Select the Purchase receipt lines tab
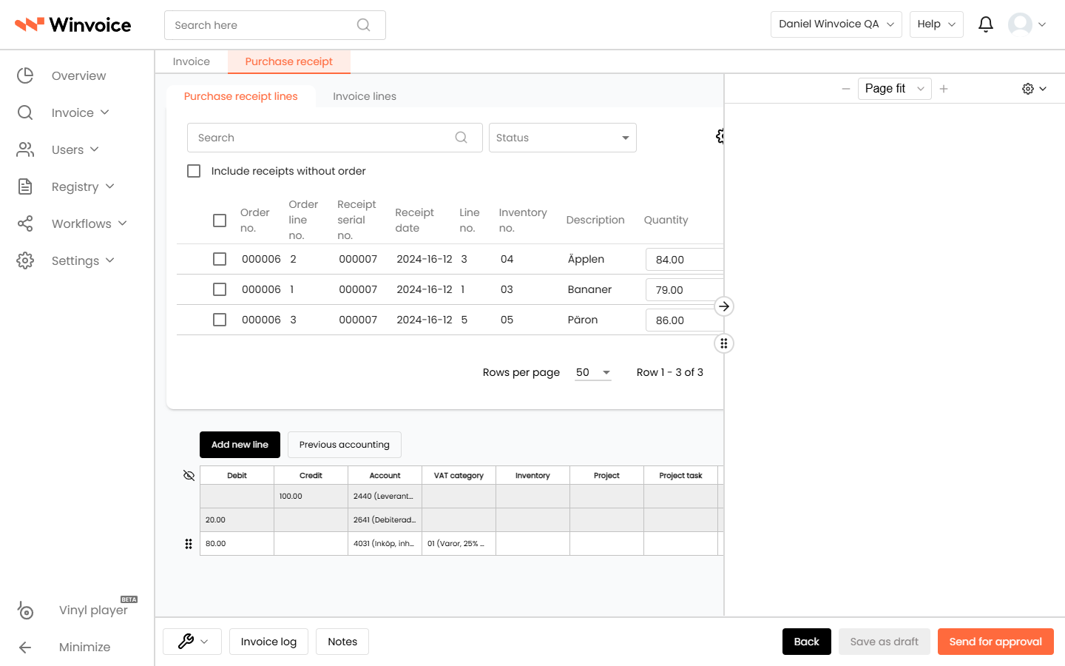 tap(241, 96)
